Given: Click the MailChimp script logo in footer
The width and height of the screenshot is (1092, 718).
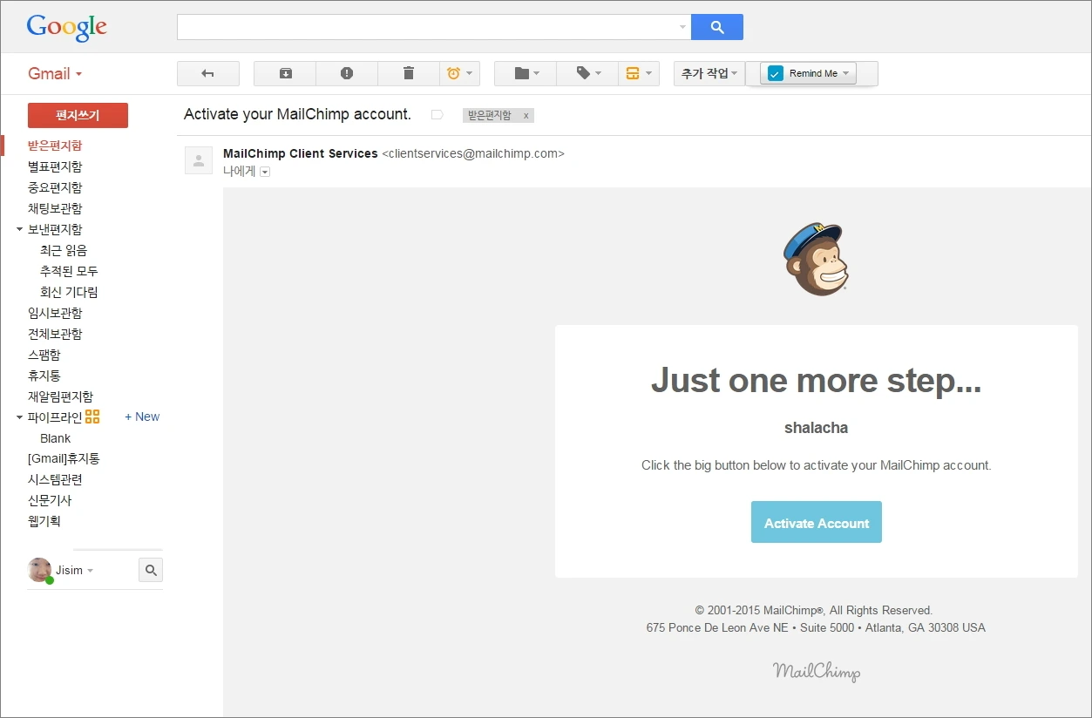Looking at the screenshot, I should [x=817, y=671].
